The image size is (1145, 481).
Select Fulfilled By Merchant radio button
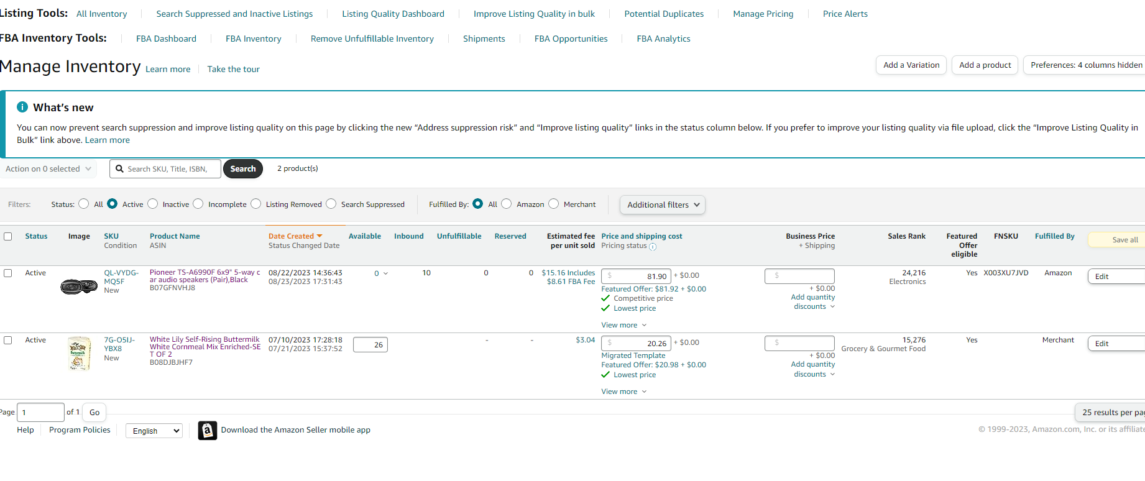(x=554, y=204)
